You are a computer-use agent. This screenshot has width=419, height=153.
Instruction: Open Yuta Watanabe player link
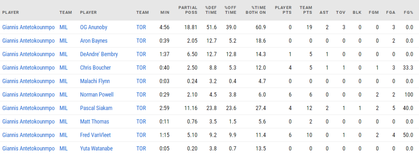96,148
